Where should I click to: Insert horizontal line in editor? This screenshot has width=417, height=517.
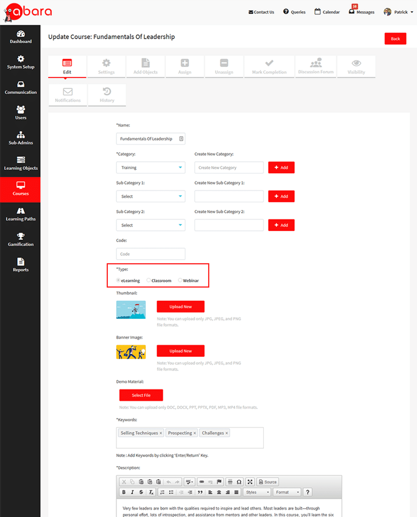point(230,482)
